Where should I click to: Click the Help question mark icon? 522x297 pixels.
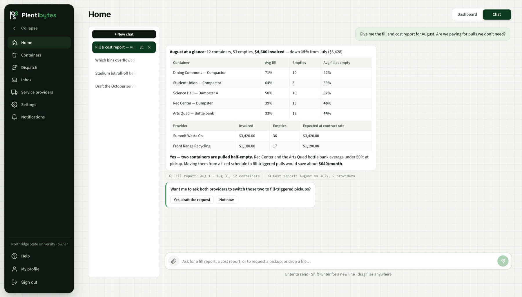[14, 256]
